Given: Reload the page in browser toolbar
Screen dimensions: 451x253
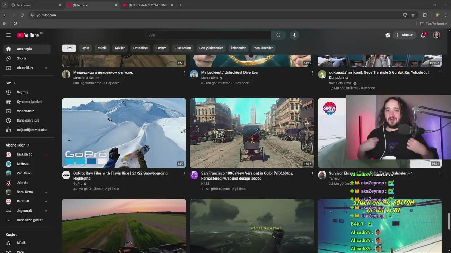Looking at the screenshot, I should coord(22,15).
